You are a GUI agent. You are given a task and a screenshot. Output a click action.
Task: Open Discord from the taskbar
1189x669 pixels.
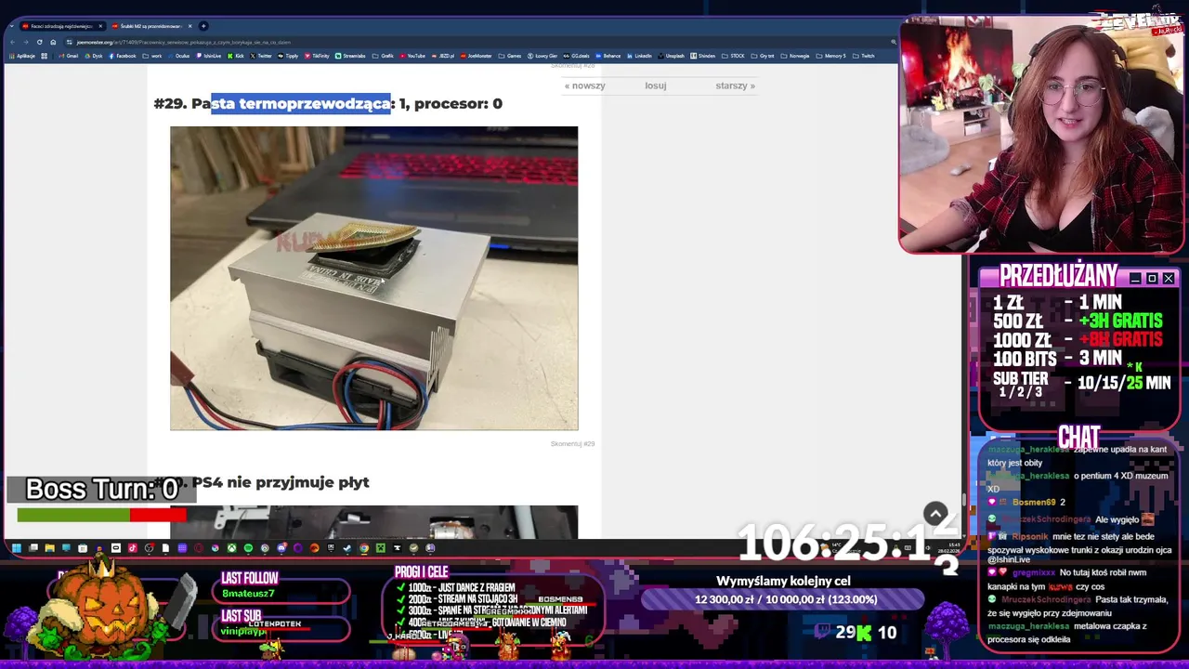pos(281,548)
